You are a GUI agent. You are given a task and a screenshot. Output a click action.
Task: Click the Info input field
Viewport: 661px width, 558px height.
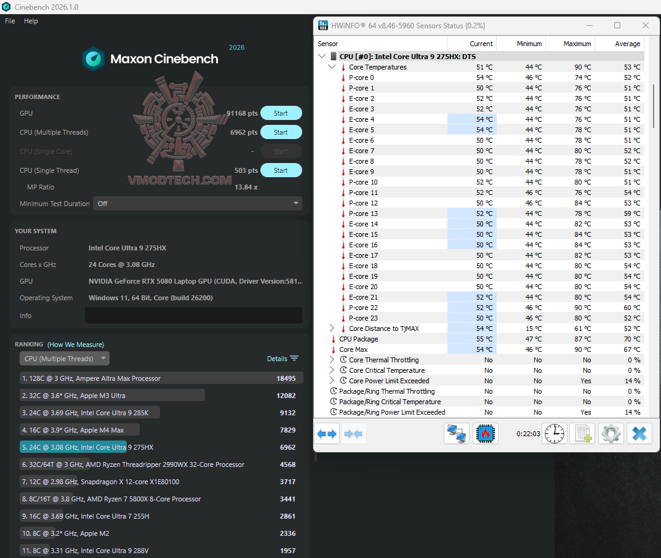tap(193, 315)
